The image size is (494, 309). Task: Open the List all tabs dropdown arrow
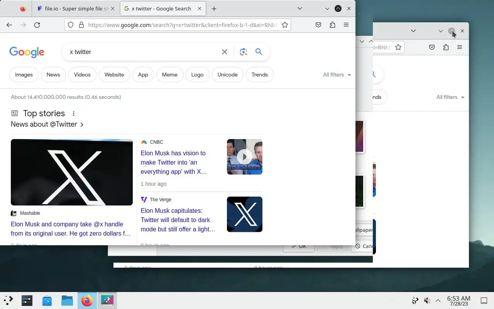coord(300,8)
